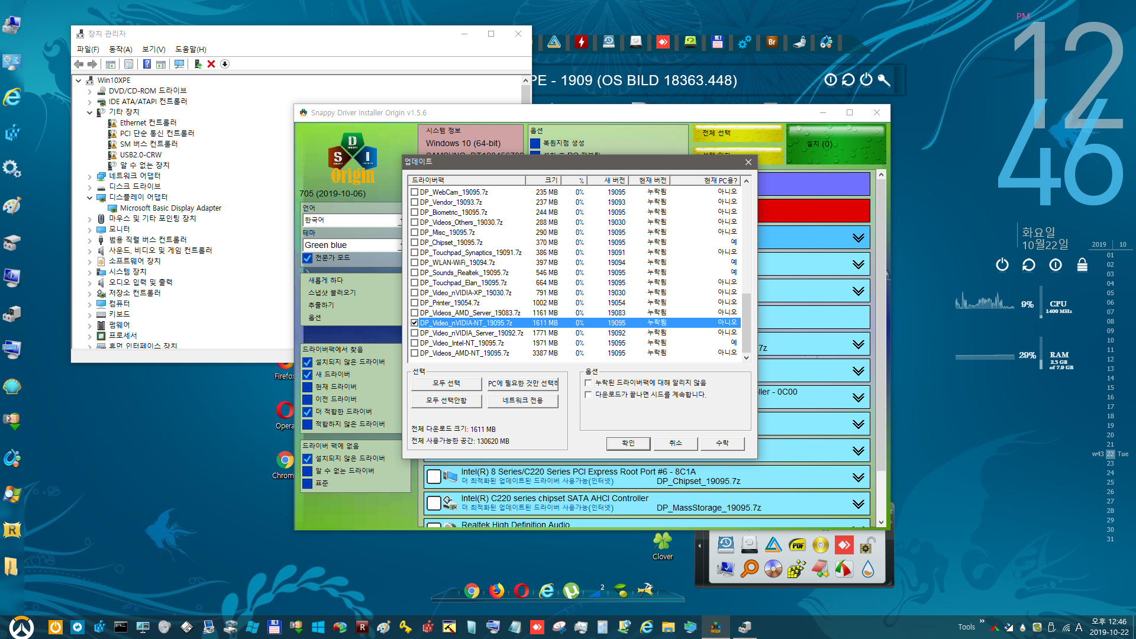Expand the 시스템 장치 tree node
Screen dimensions: 1136x639
89,272
